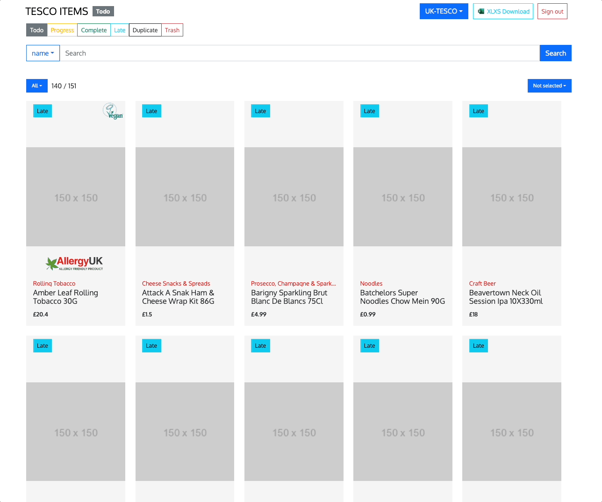Open the Rolling Tobacco category link
602x502 pixels.
pyautogui.click(x=54, y=284)
